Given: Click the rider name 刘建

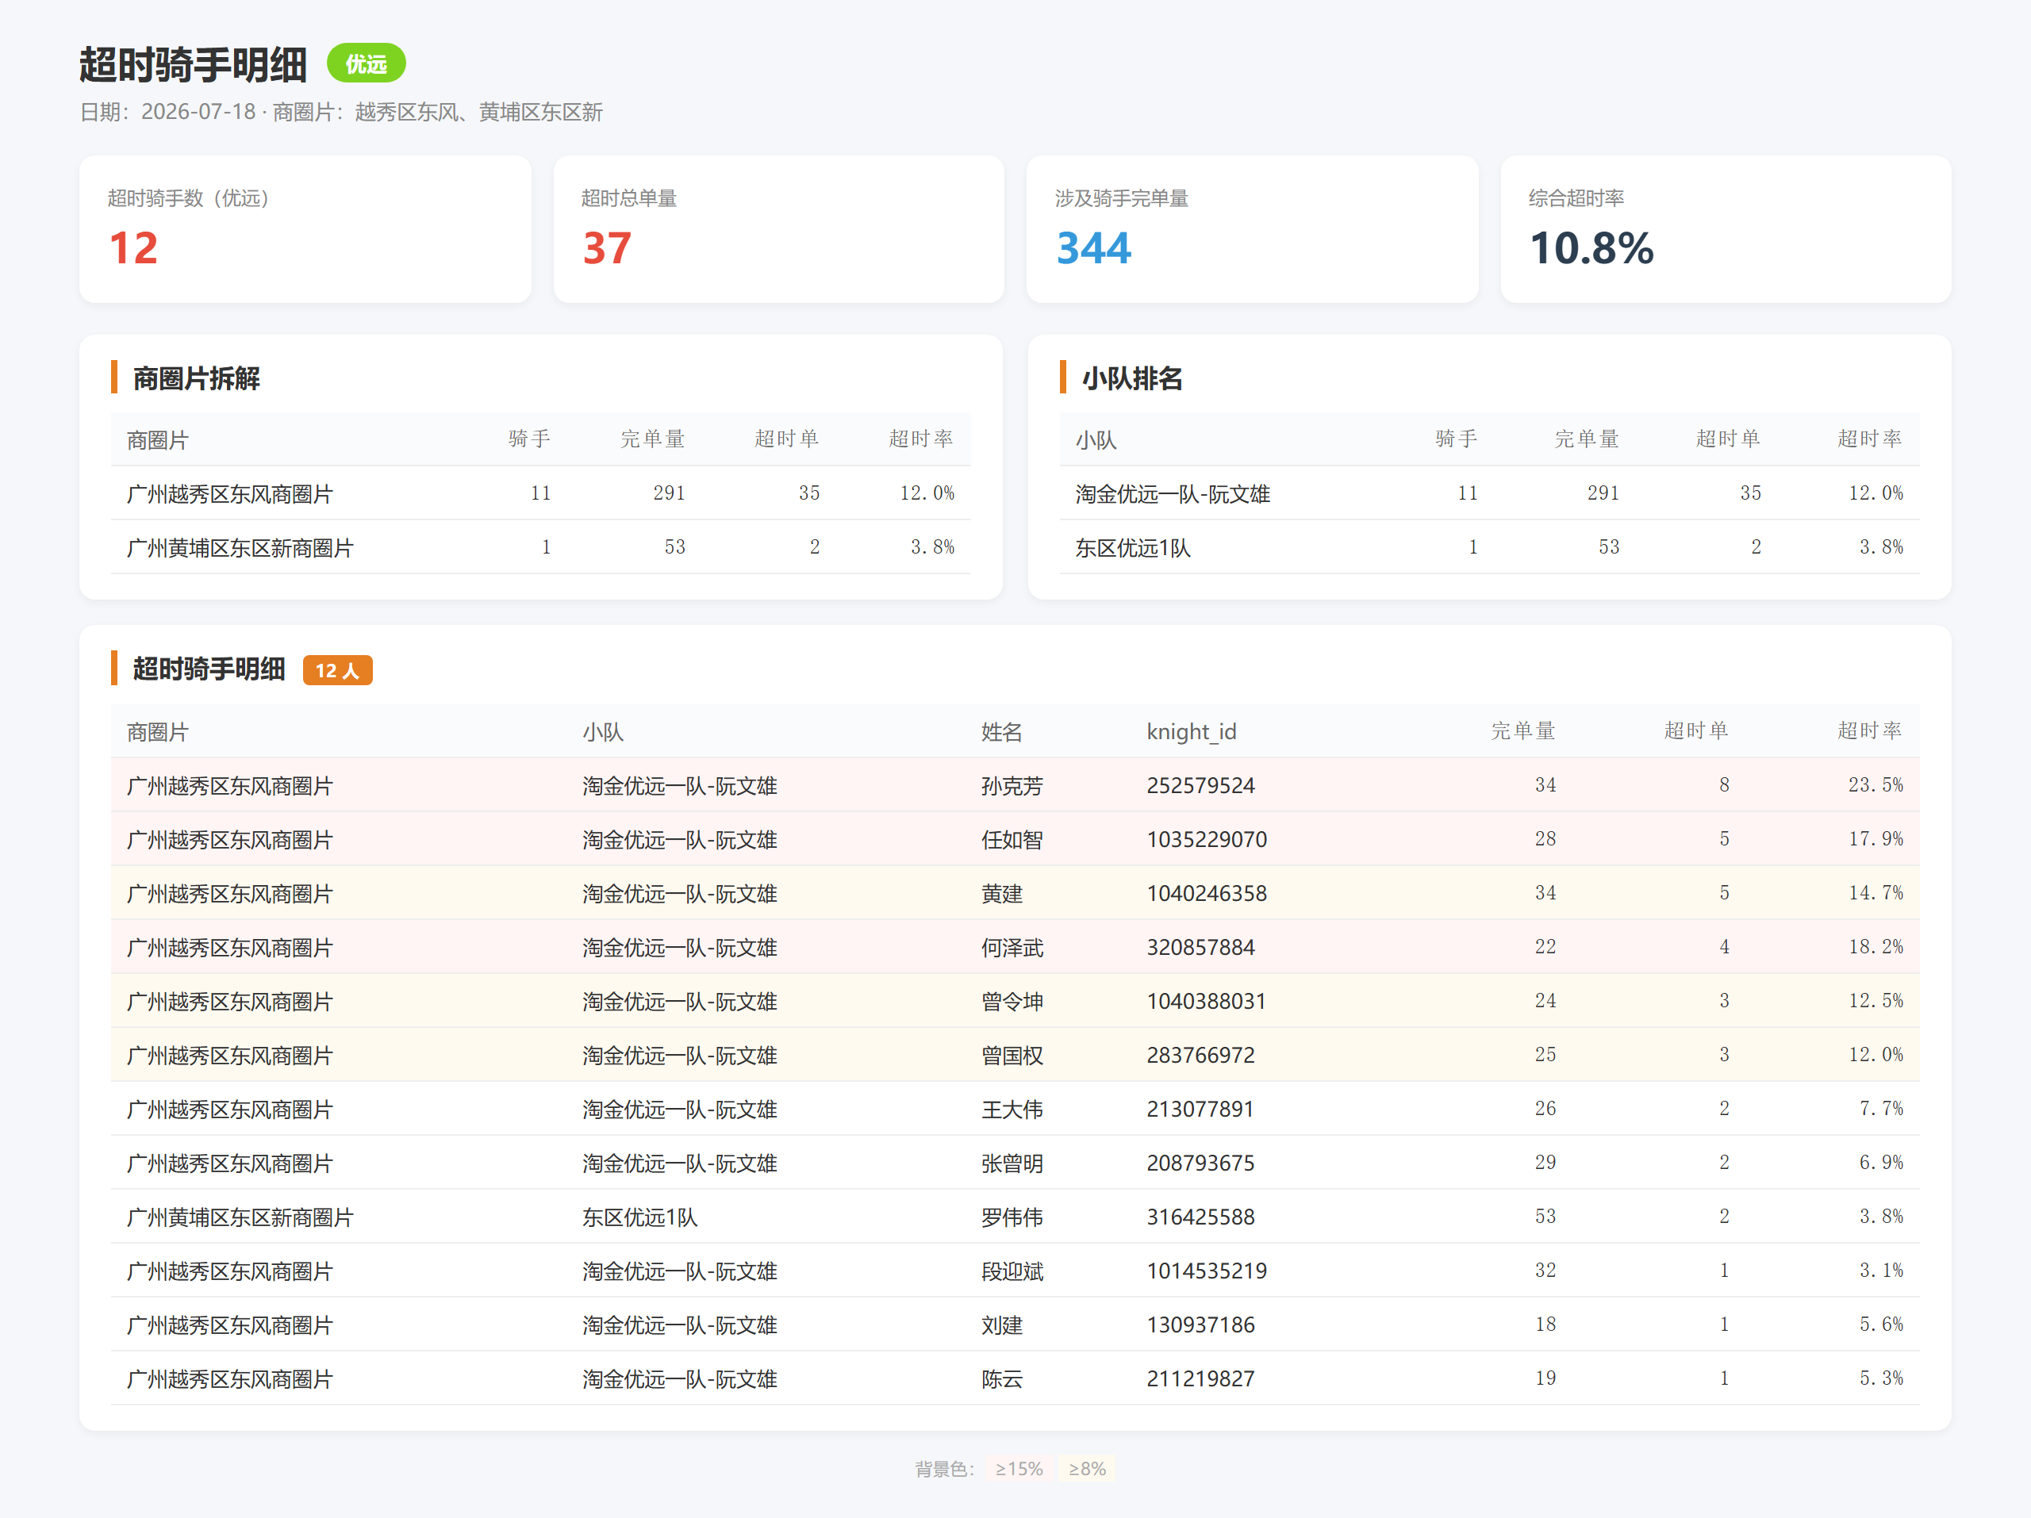Looking at the screenshot, I should (1002, 1325).
